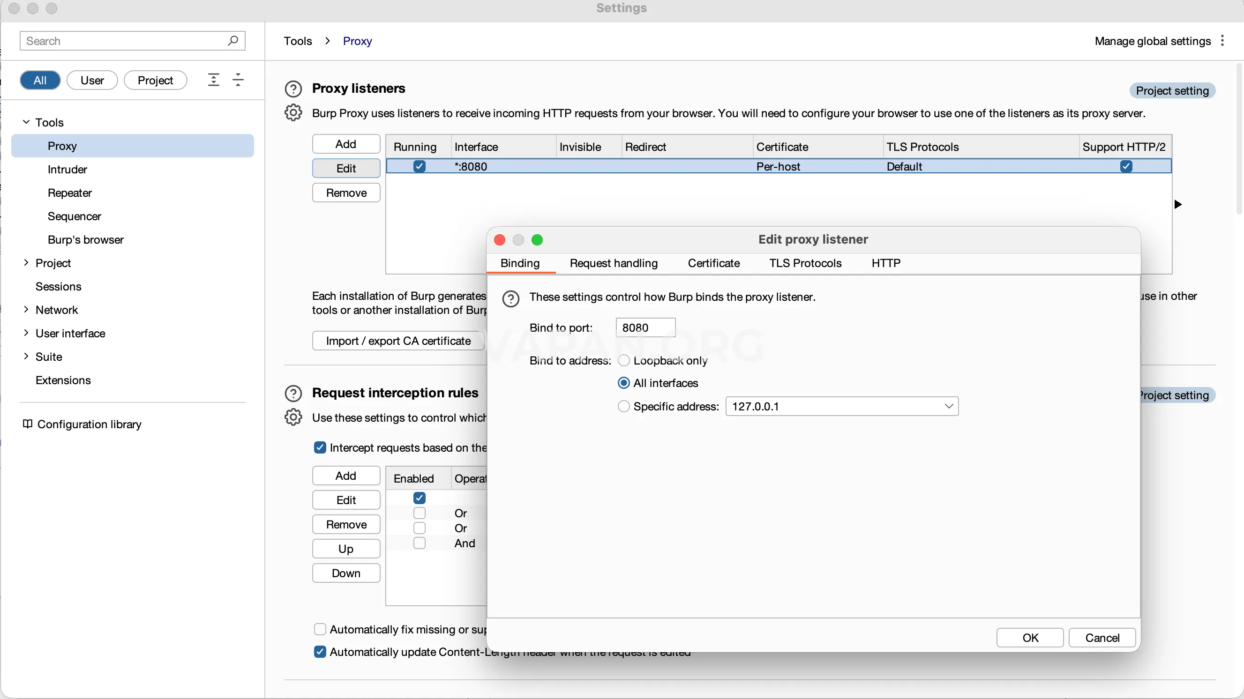The width and height of the screenshot is (1244, 699).
Task: Click Remove button for interception rules
Action: pyautogui.click(x=346, y=524)
